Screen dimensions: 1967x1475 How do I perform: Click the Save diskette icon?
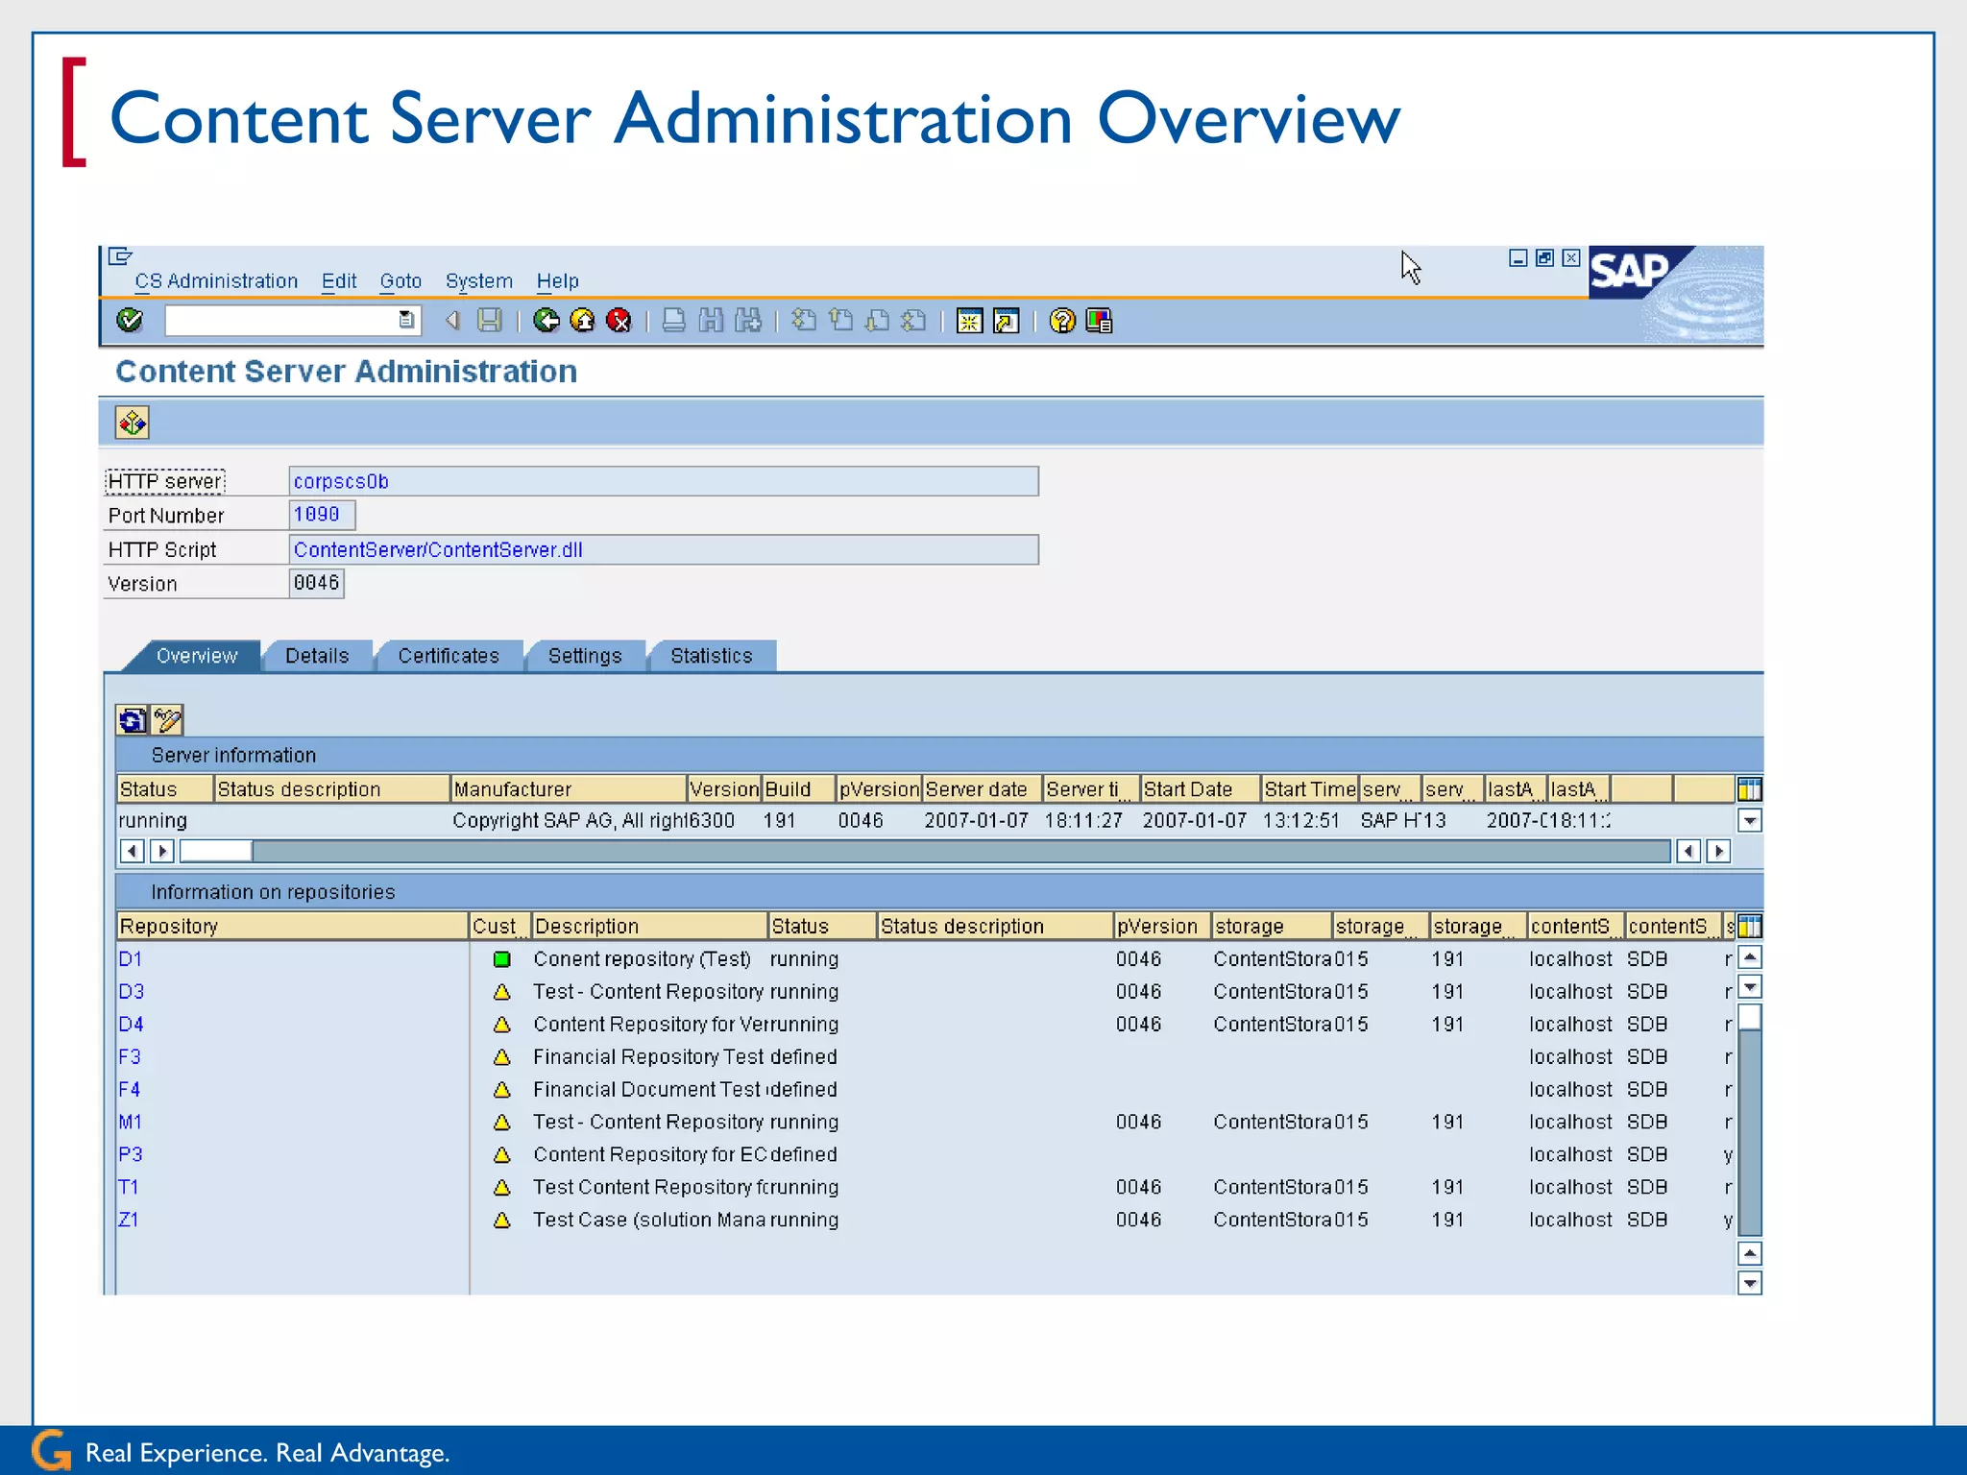pyautogui.click(x=490, y=320)
